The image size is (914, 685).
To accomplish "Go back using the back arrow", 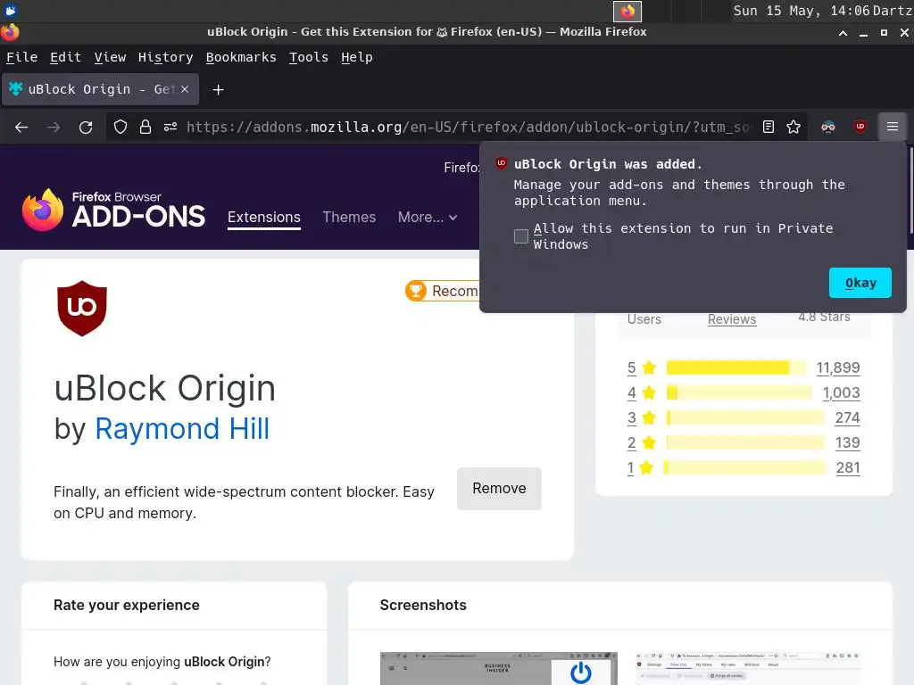I will pos(21,127).
